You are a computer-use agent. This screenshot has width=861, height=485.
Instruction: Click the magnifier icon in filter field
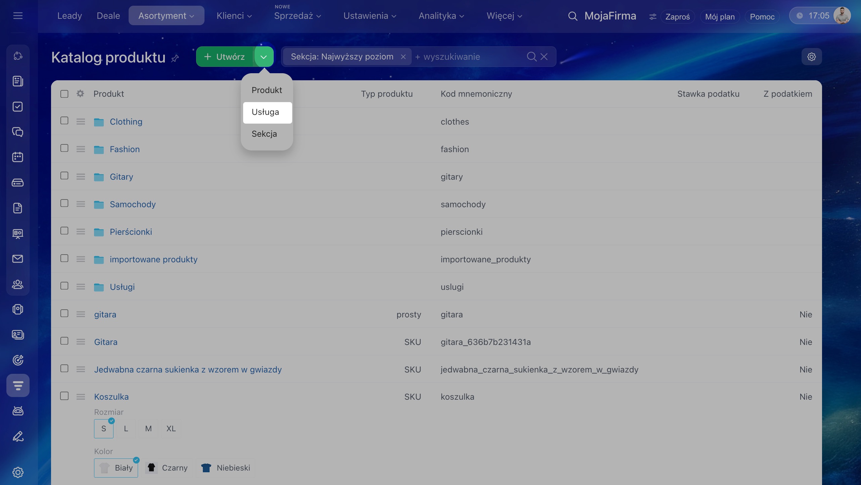click(531, 57)
